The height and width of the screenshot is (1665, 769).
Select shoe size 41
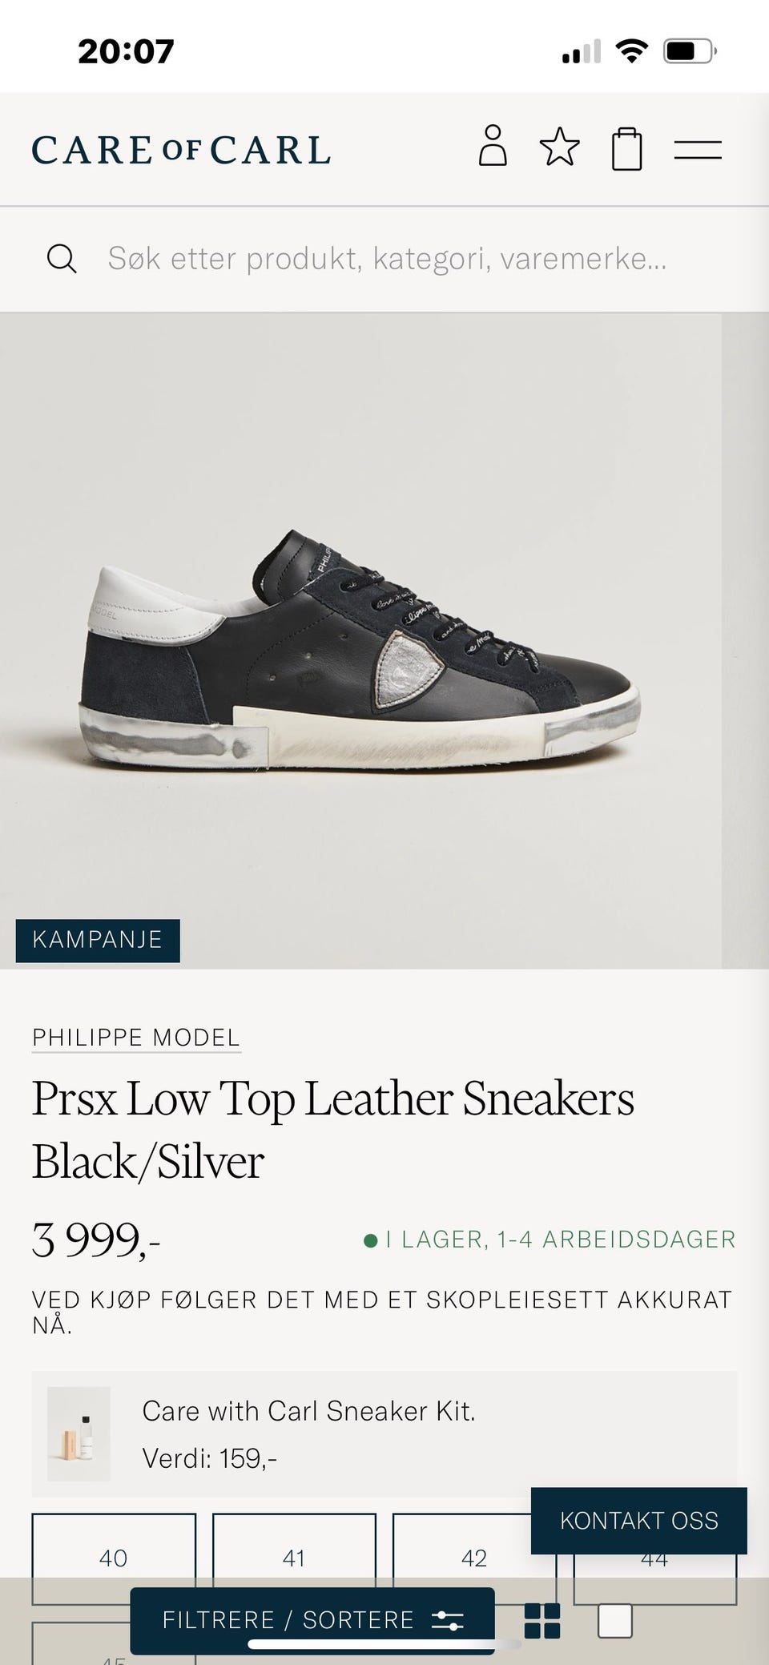pos(294,1558)
